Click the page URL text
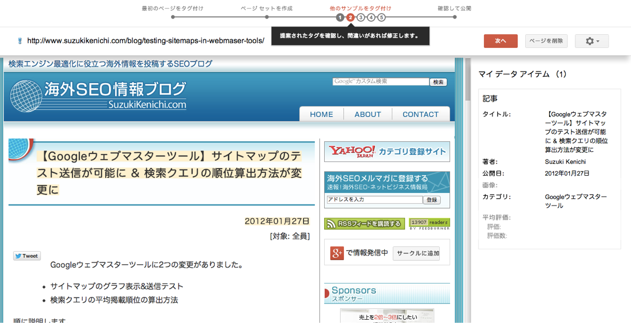The width and height of the screenshot is (631, 323). tap(145, 41)
